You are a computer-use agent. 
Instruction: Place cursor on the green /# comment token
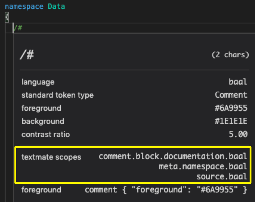pos(18,28)
